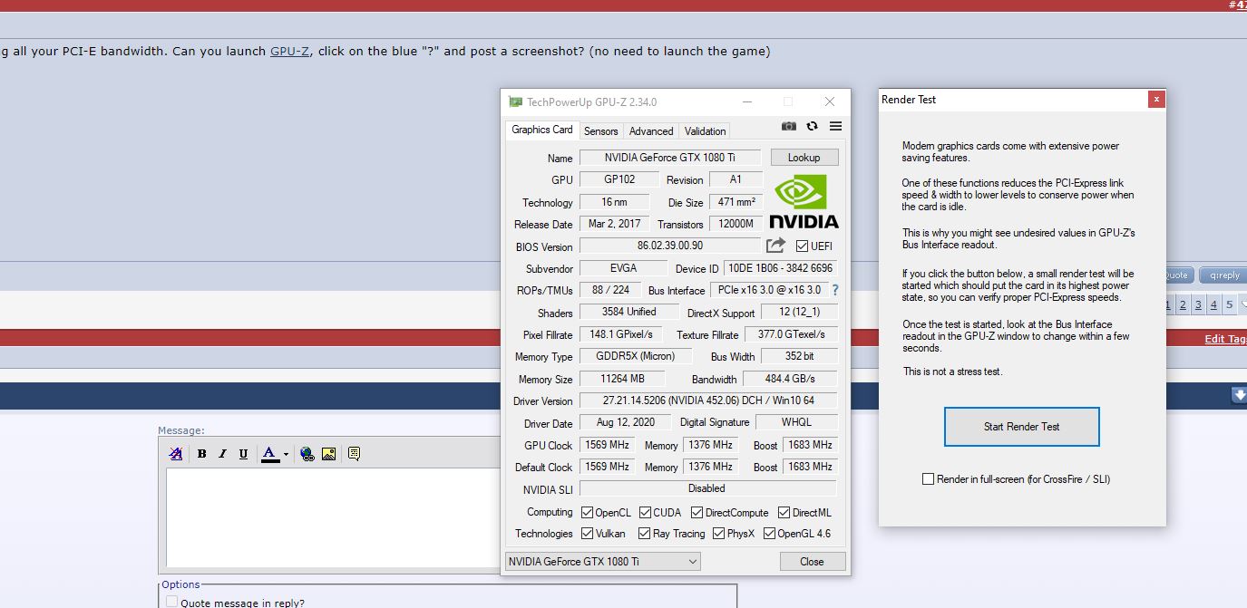Click the Lookup button
This screenshot has width=1247, height=608.
point(804,158)
